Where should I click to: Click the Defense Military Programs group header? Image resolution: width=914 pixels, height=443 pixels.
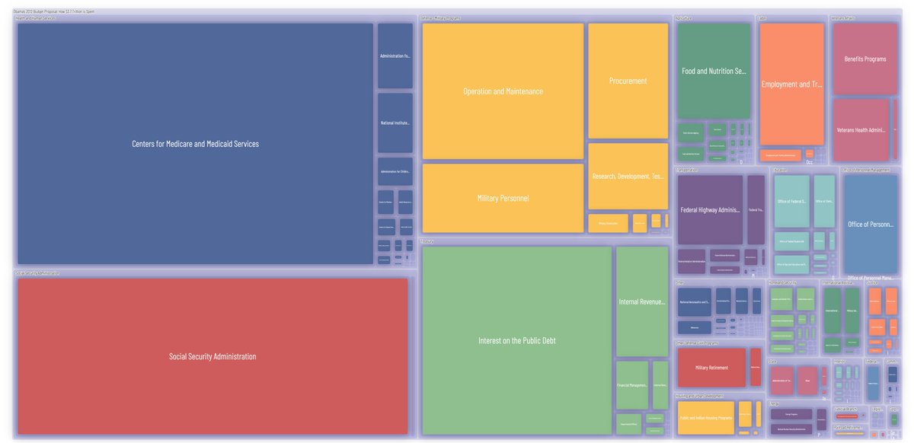439,17
